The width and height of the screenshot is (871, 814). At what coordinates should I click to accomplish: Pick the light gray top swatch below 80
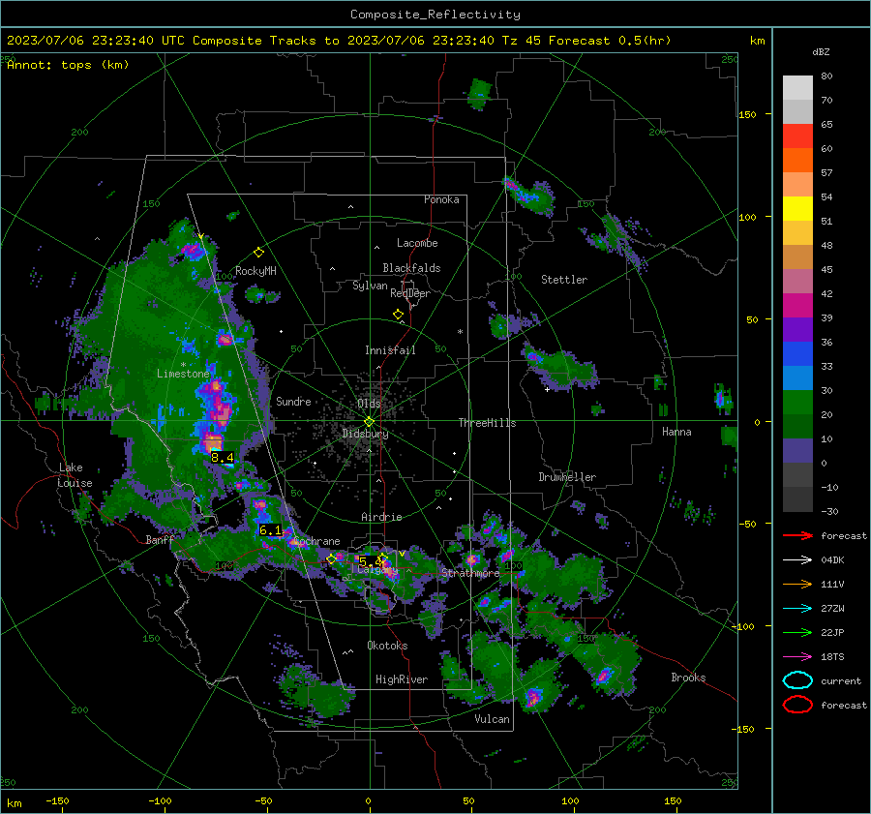797,87
